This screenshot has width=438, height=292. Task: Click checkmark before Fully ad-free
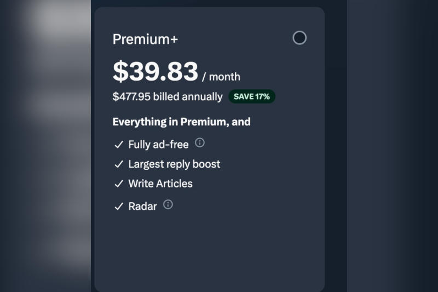[x=118, y=145]
